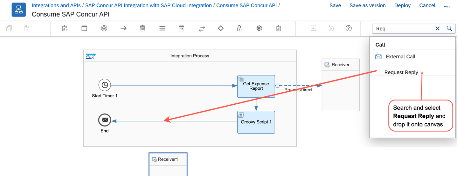Select the Connector arrow tool
Viewport: 458px width, 176px height.
[123, 28]
